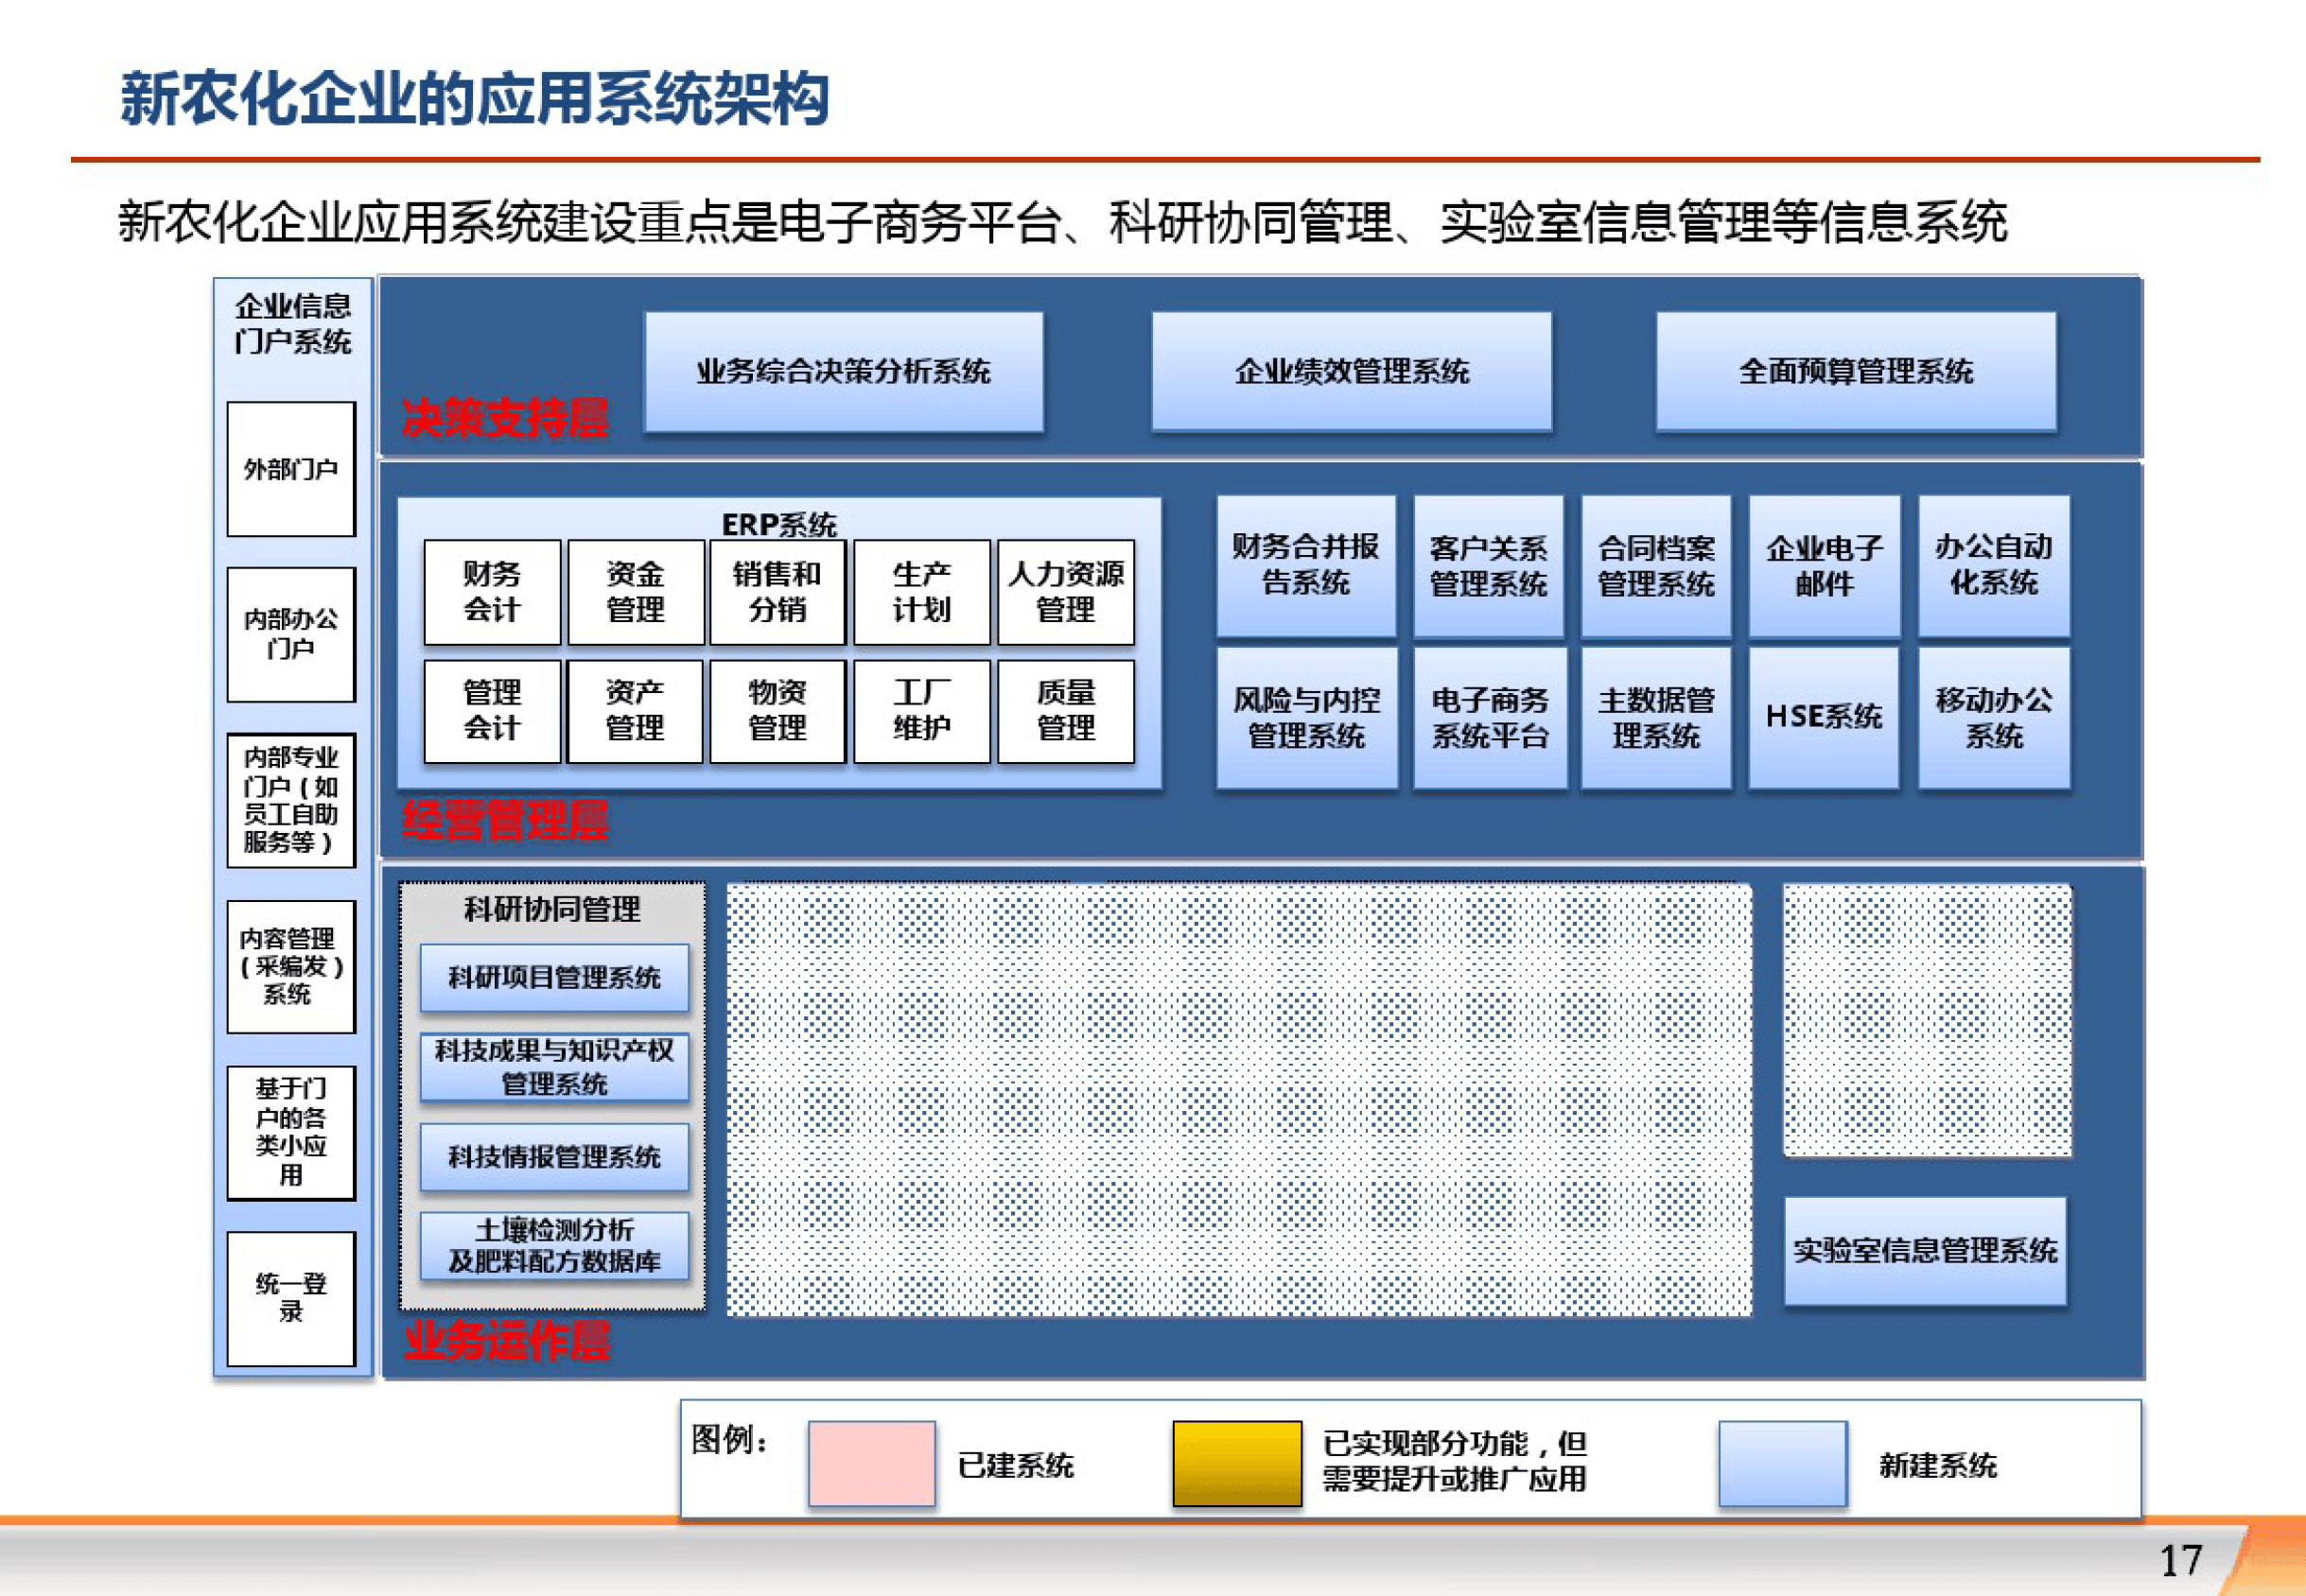
Task: Select the ERP系统 title
Action: [778, 524]
